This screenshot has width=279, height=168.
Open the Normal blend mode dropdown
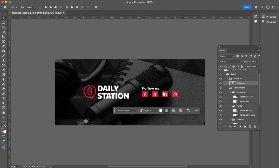tap(230, 62)
